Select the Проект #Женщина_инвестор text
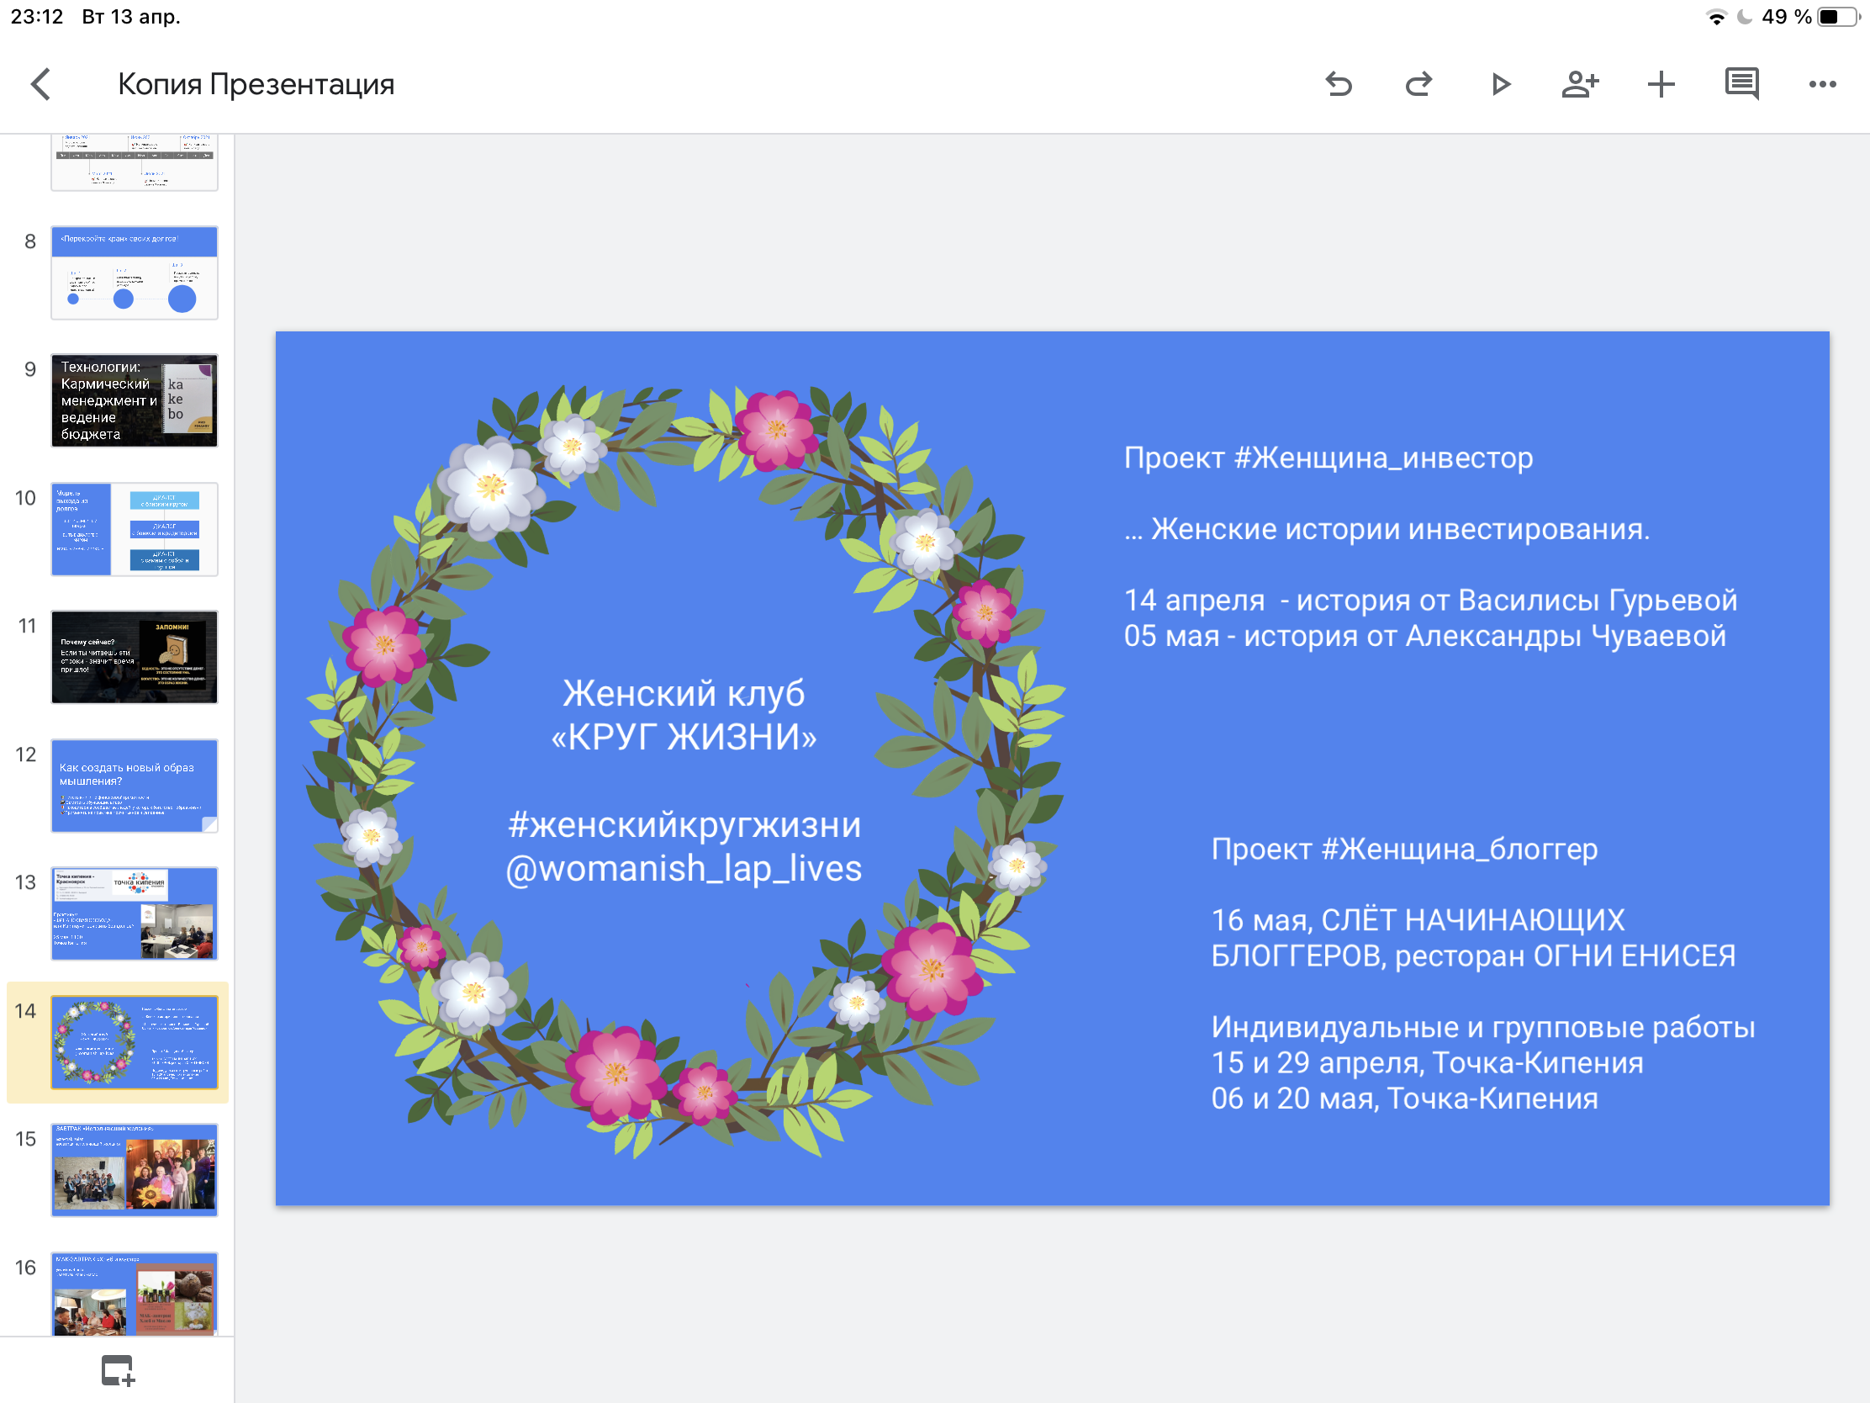The height and width of the screenshot is (1403, 1870). tap(1328, 458)
